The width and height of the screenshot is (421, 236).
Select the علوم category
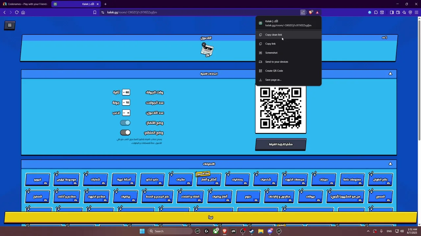coord(248,197)
